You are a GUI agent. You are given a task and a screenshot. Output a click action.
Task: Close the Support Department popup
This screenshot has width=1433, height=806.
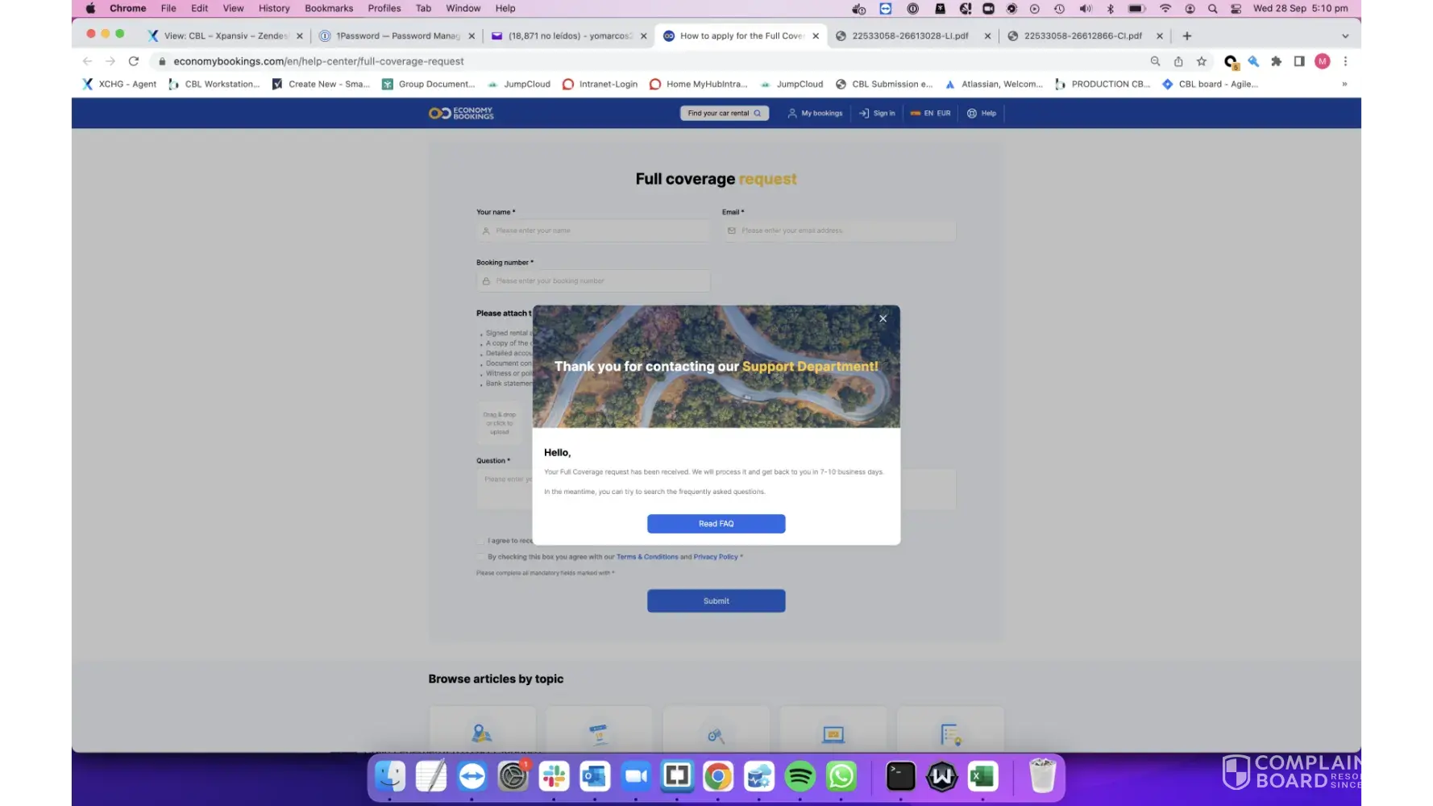click(883, 318)
